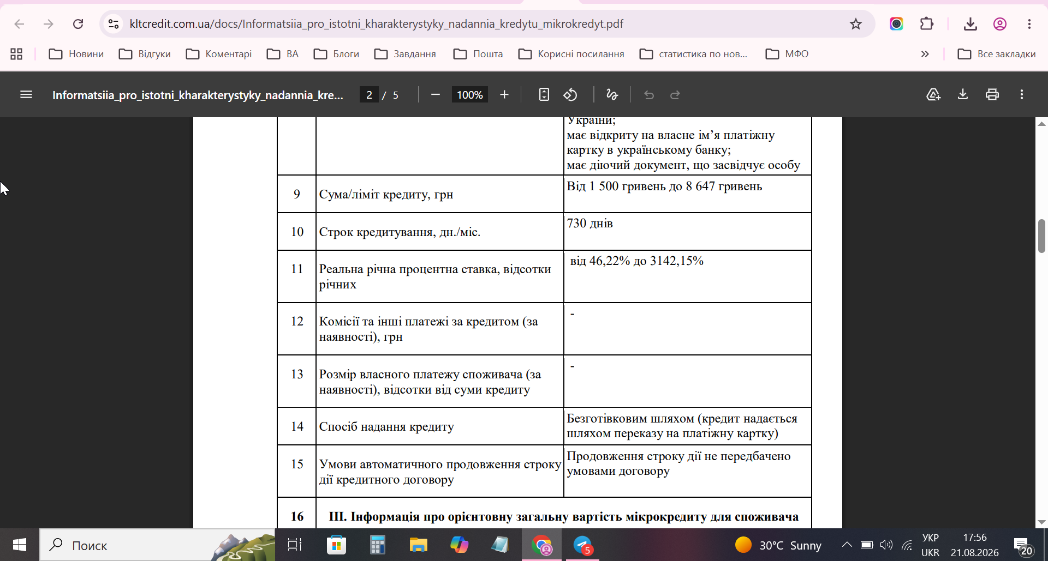
Task: Print the PDF document
Action: 992,95
